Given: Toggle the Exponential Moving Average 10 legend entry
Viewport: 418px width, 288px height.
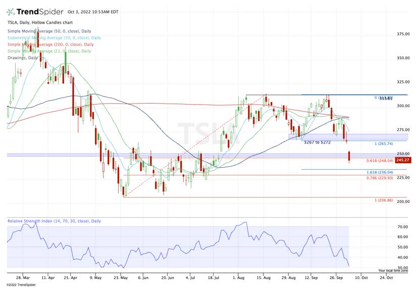Looking at the screenshot, I should coord(54,38).
